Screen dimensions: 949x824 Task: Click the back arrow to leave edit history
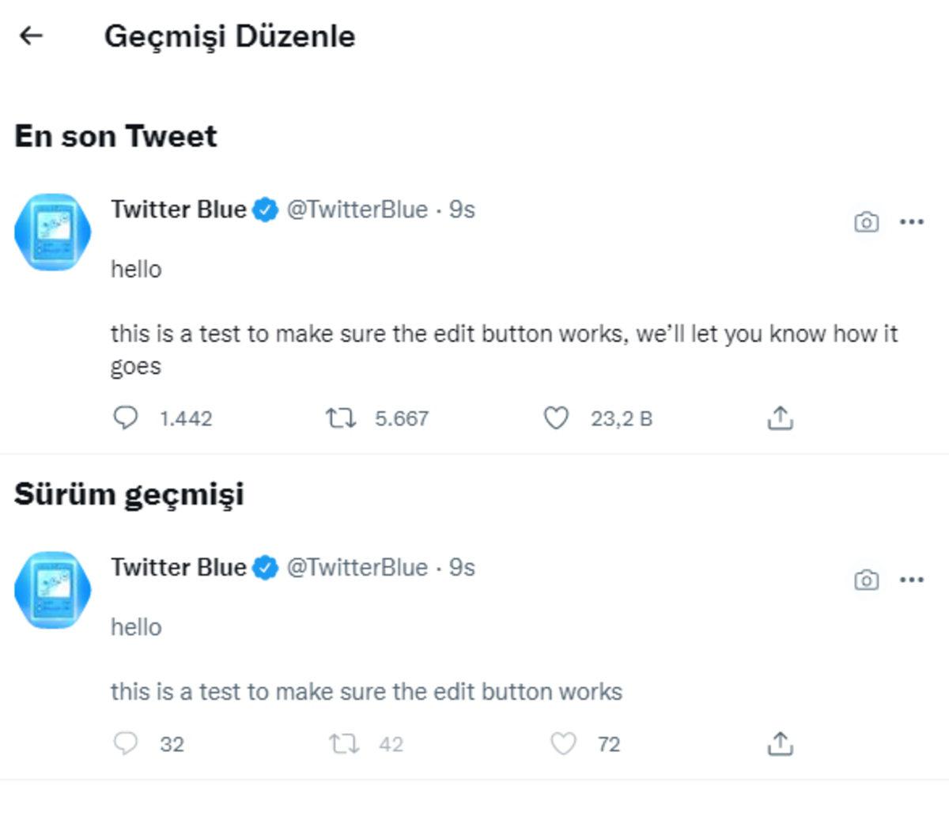[x=30, y=35]
